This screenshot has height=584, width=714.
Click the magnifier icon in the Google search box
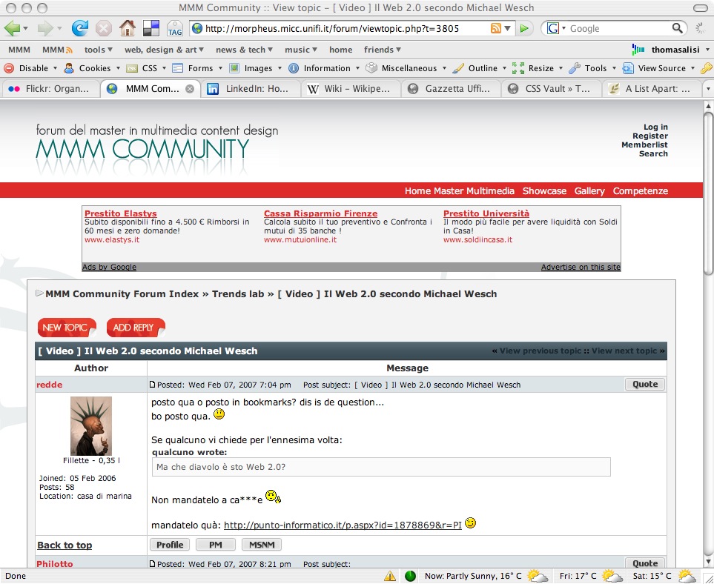point(678,28)
